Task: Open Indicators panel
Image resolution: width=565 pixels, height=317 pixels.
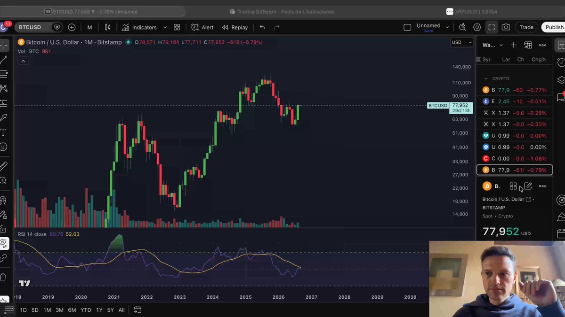Action: 139,27
